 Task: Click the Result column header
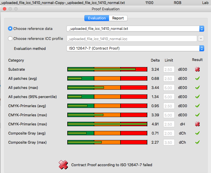coord(197,60)
